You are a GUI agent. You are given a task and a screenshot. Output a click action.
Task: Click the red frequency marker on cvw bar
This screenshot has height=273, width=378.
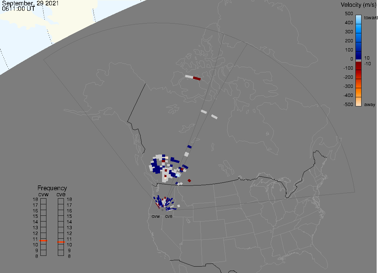[x=43, y=241]
